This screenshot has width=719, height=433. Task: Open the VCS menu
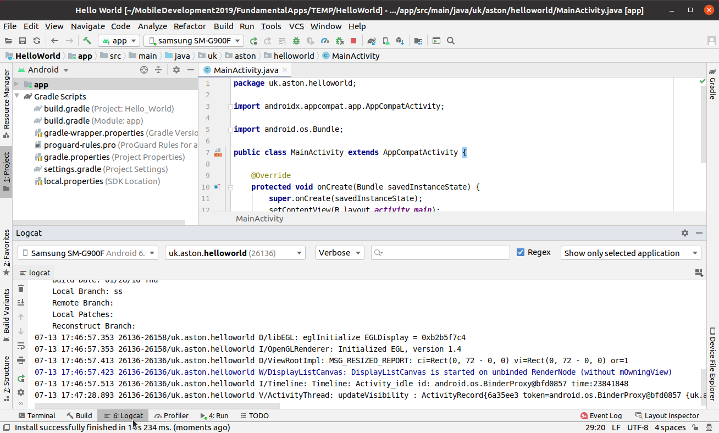click(x=296, y=26)
